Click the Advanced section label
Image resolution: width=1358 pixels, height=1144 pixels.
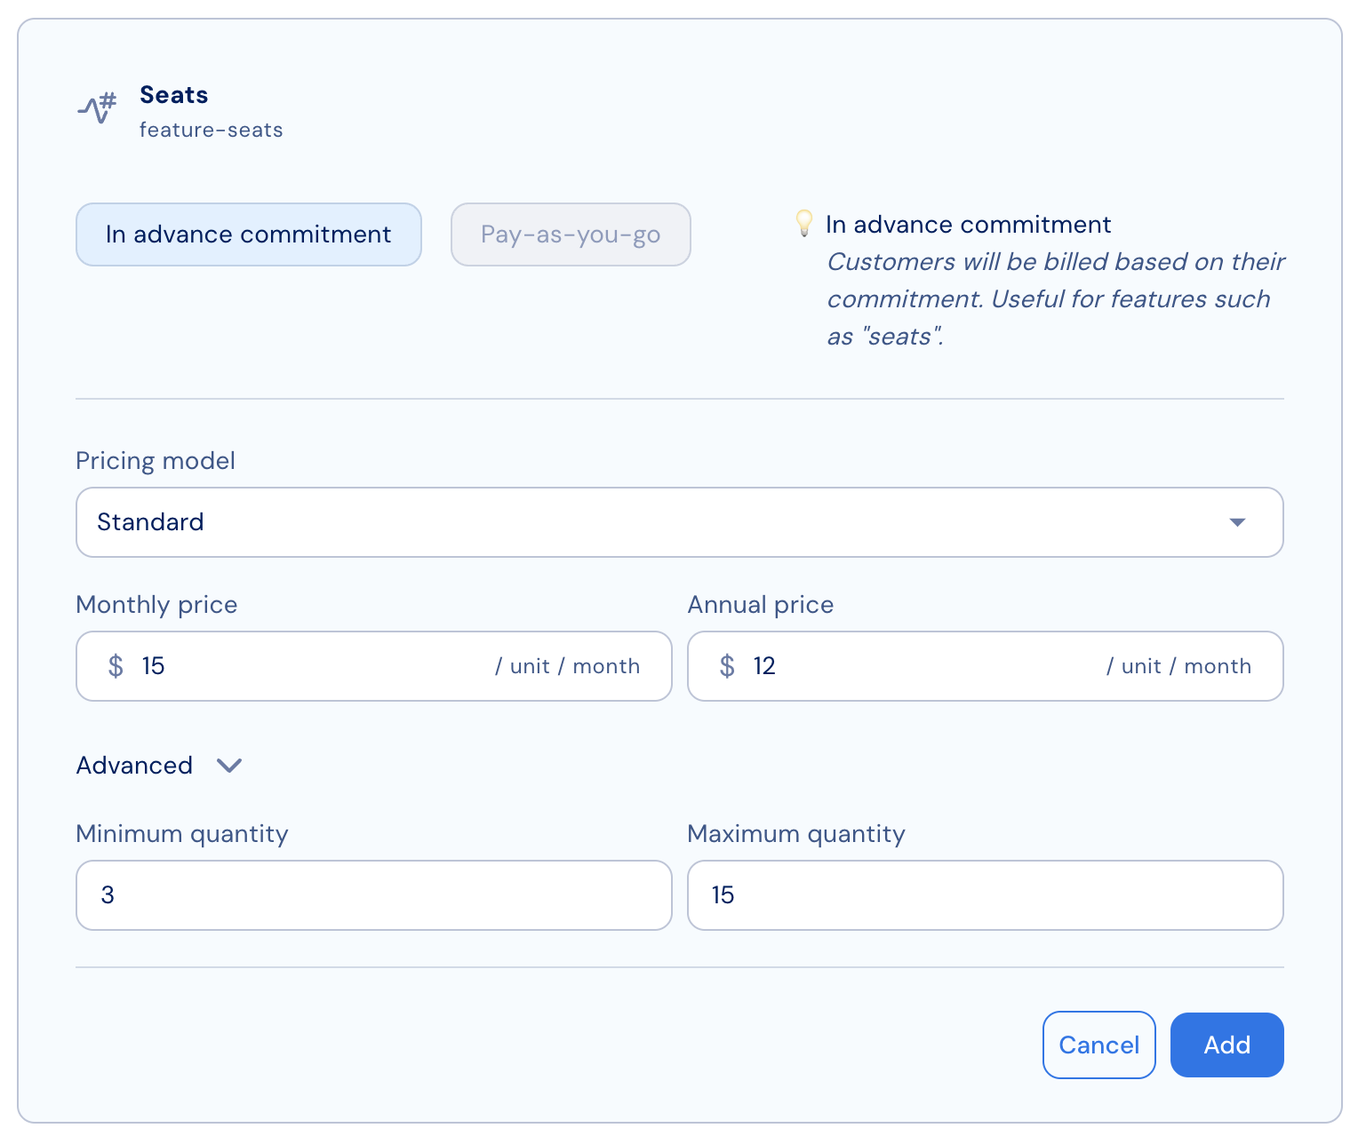[x=135, y=766]
